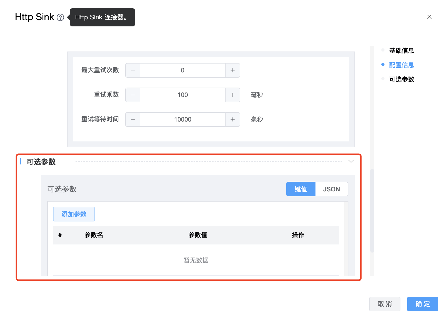
Task: Focus the 最大重试次数 input field
Action: click(x=182, y=70)
